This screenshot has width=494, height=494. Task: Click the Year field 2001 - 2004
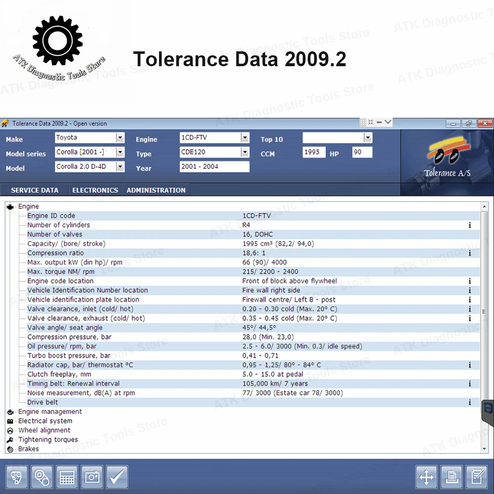pyautogui.click(x=214, y=166)
